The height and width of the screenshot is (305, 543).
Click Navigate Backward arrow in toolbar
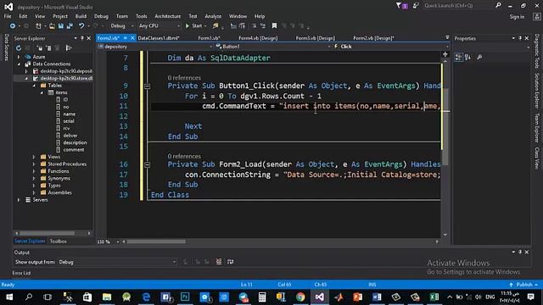13,26
